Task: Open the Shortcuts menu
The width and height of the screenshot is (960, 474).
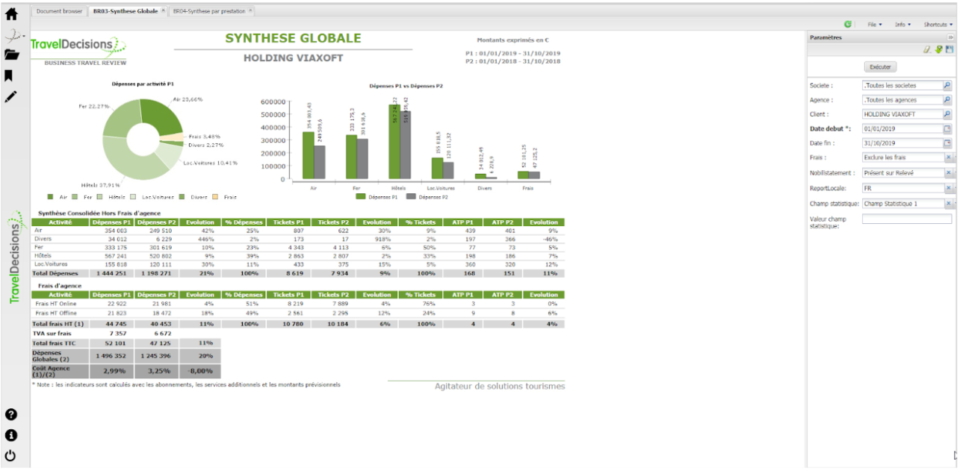Action: tap(938, 25)
